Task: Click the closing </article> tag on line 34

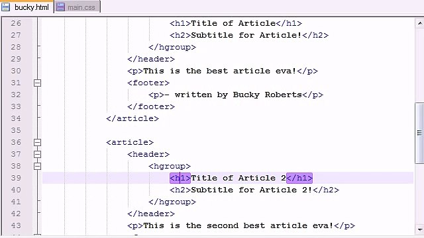Action: pyautogui.click(x=132, y=118)
